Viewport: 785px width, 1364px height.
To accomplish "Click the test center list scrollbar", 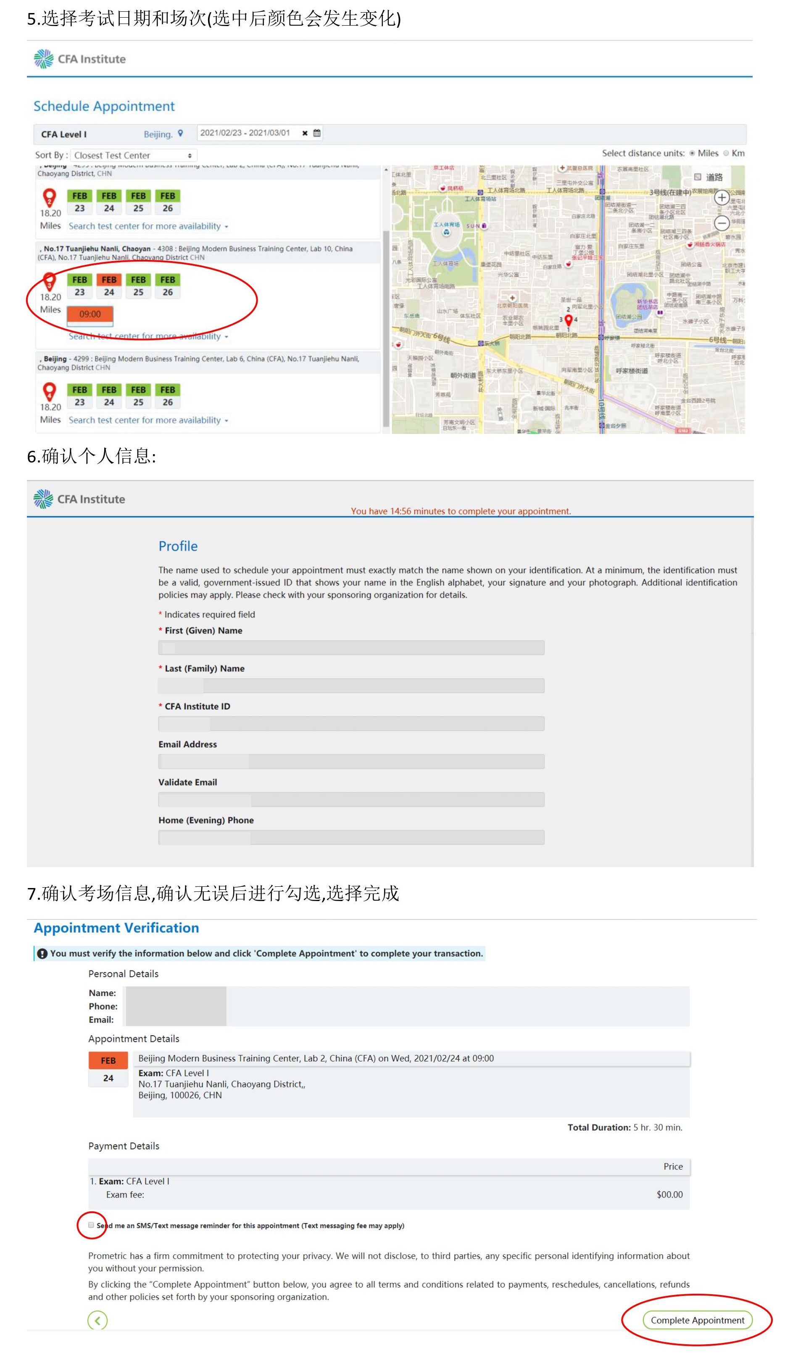I will click(385, 328).
